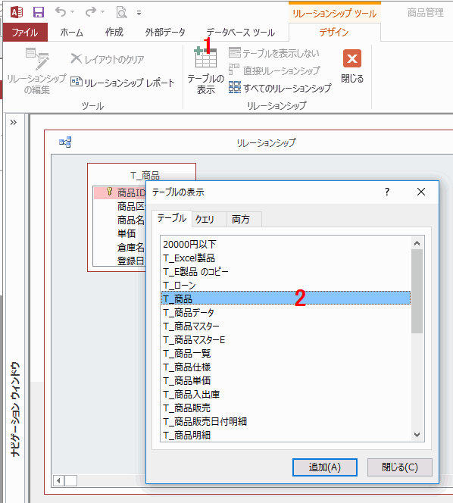Select T_商品明細 in the list
453x503 pixels.
(286, 436)
